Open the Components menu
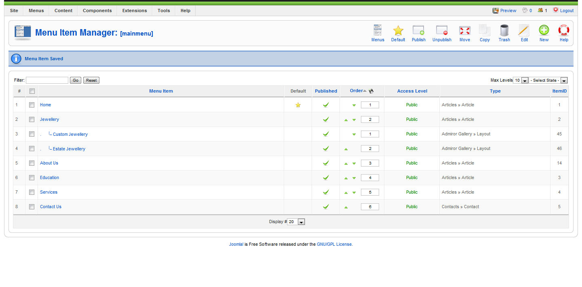This screenshot has width=582, height=287. pyautogui.click(x=97, y=11)
